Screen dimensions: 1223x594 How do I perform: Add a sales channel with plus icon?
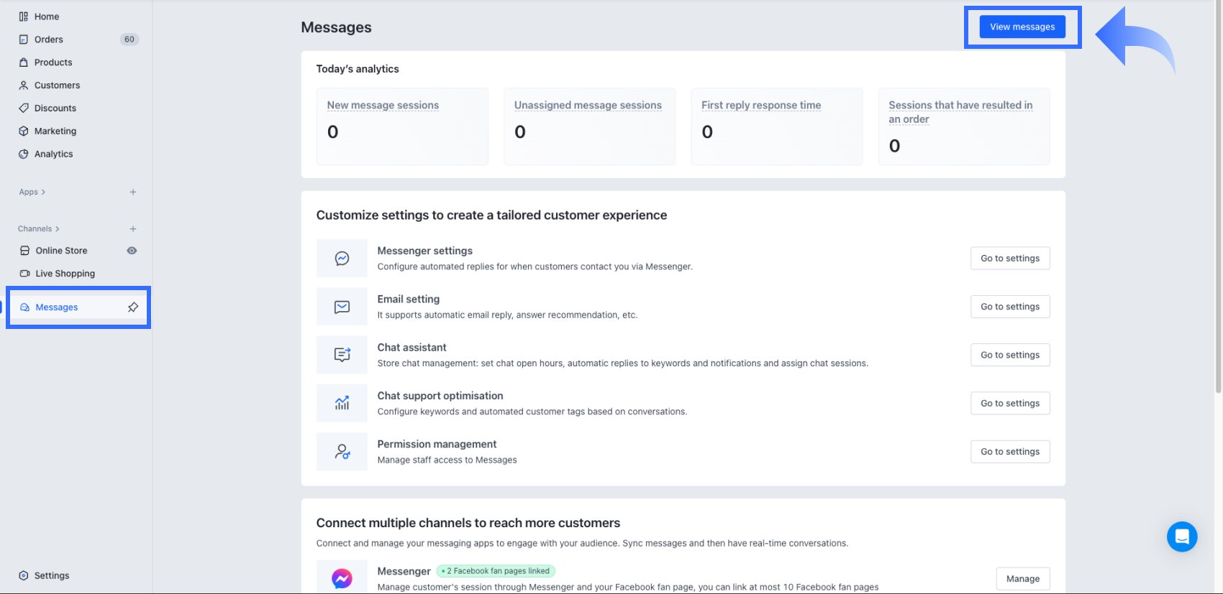(x=133, y=229)
